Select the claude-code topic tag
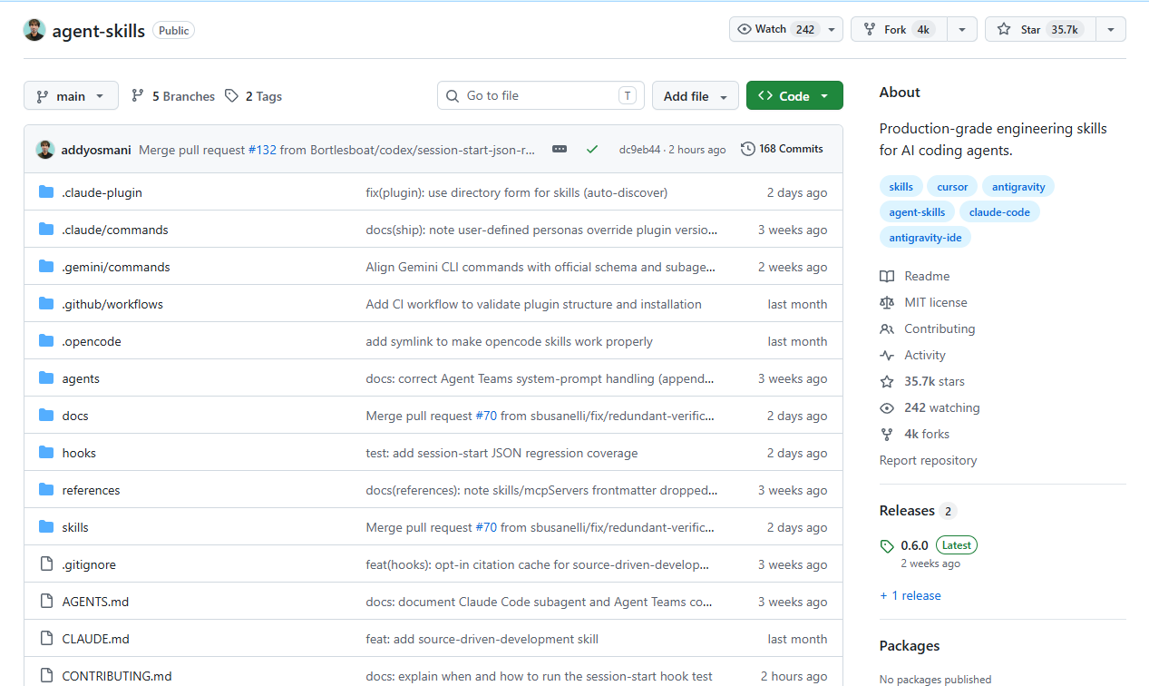 point(999,211)
